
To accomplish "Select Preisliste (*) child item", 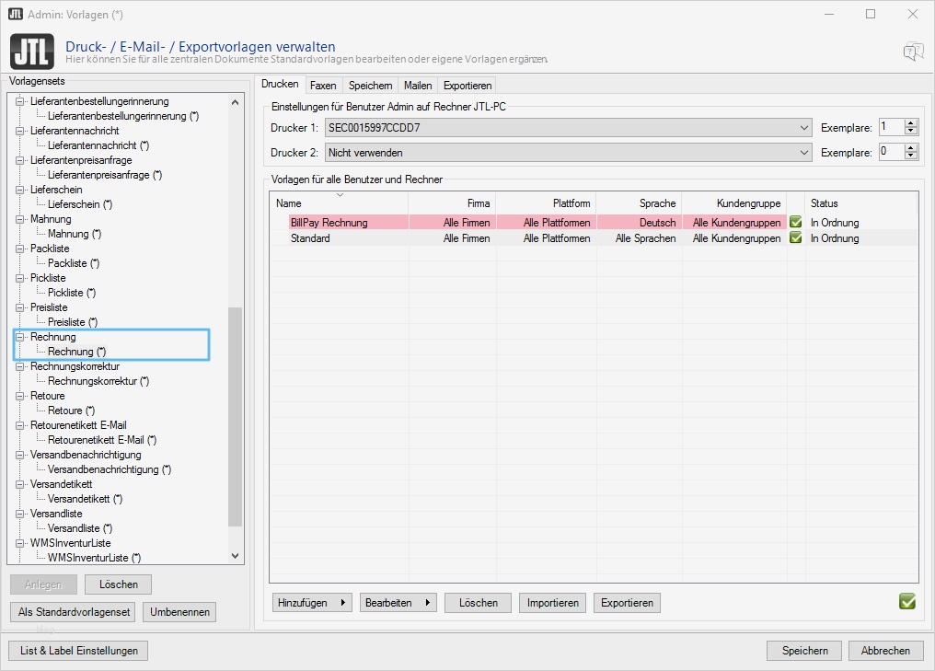I will pyautogui.click(x=73, y=322).
